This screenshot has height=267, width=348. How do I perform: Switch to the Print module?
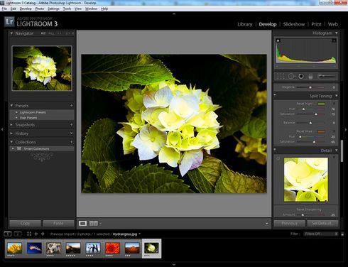[316, 24]
